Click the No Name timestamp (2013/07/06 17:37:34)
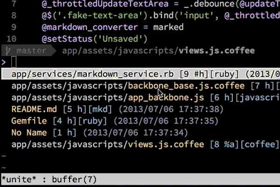The width and height of the screenshot is (280, 187). point(135,133)
